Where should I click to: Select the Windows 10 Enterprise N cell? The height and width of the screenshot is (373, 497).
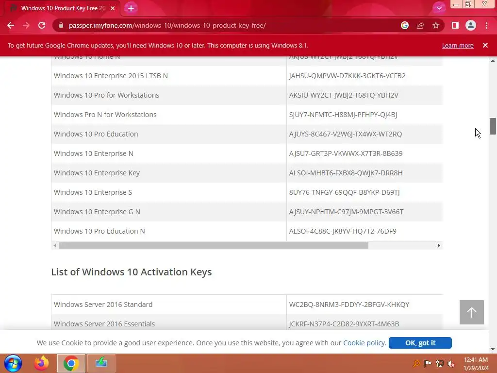[168, 153]
